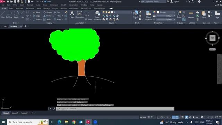Click the command line input field
The height and width of the screenshot is (125, 222).
115,109
